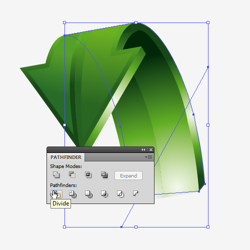250x250 pixels.
Task: Click the Outline pathfinder icon
Action: point(120,194)
